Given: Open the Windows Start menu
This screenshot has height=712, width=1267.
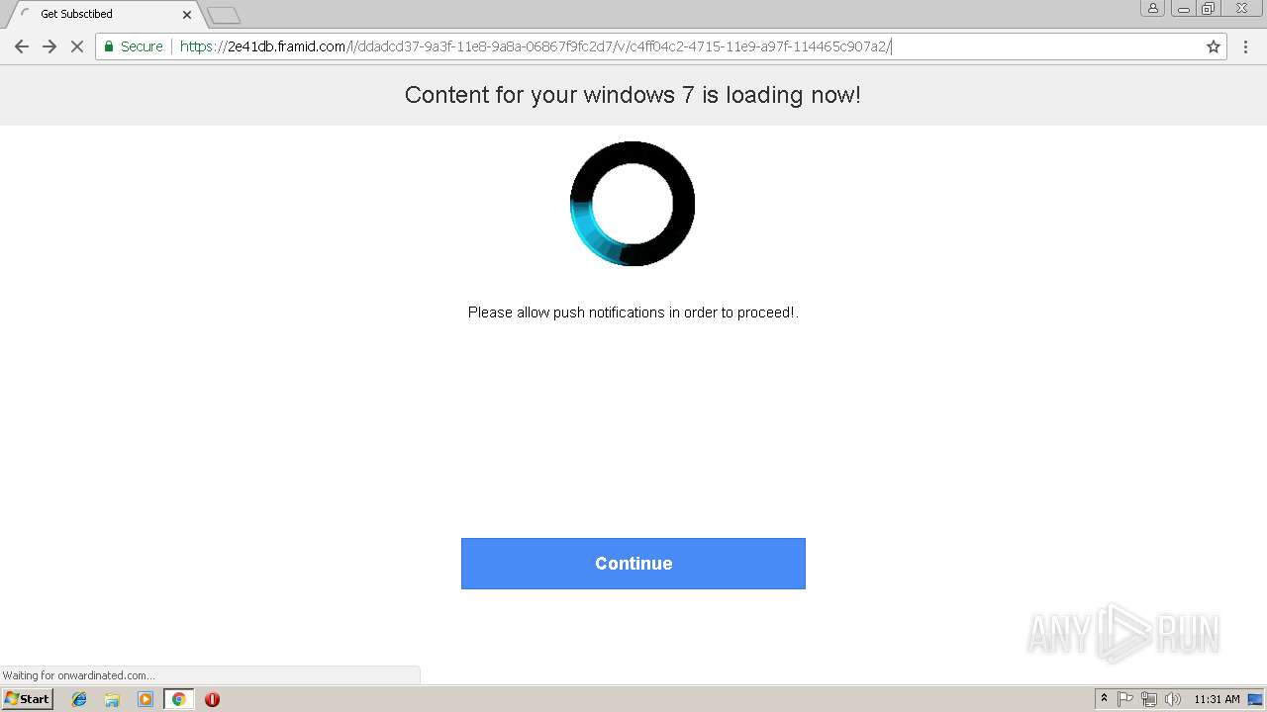Looking at the screenshot, I should tap(28, 699).
